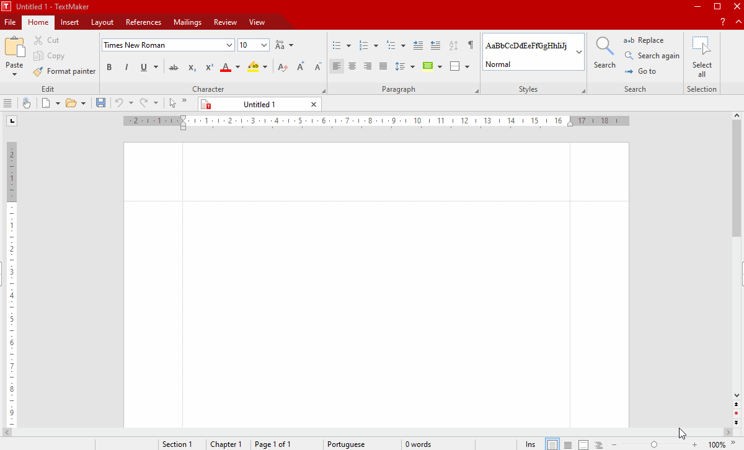Open the Insert ribbon tab
Viewport: 744px width, 450px height.
(69, 22)
